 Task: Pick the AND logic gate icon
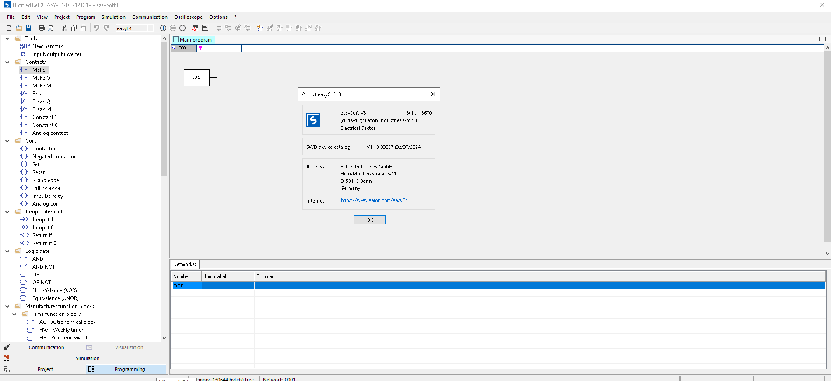coord(24,259)
